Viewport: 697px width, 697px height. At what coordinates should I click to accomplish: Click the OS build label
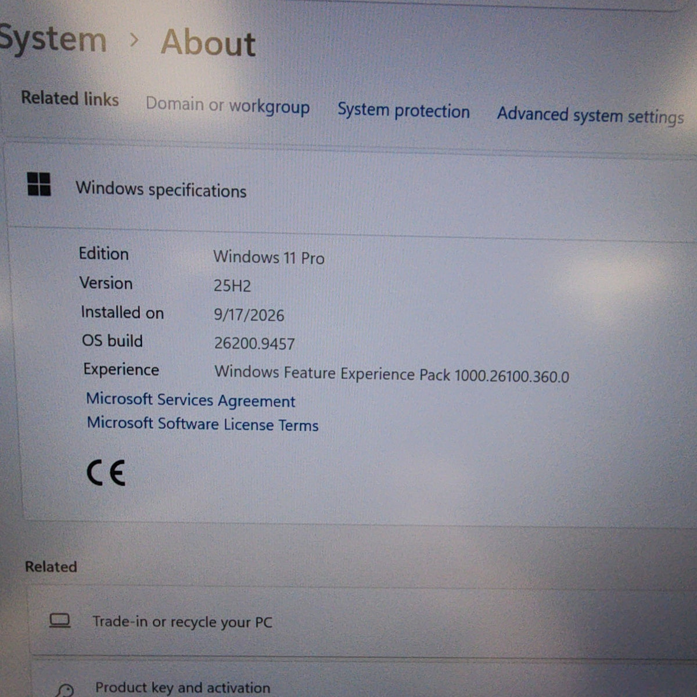pos(113,340)
